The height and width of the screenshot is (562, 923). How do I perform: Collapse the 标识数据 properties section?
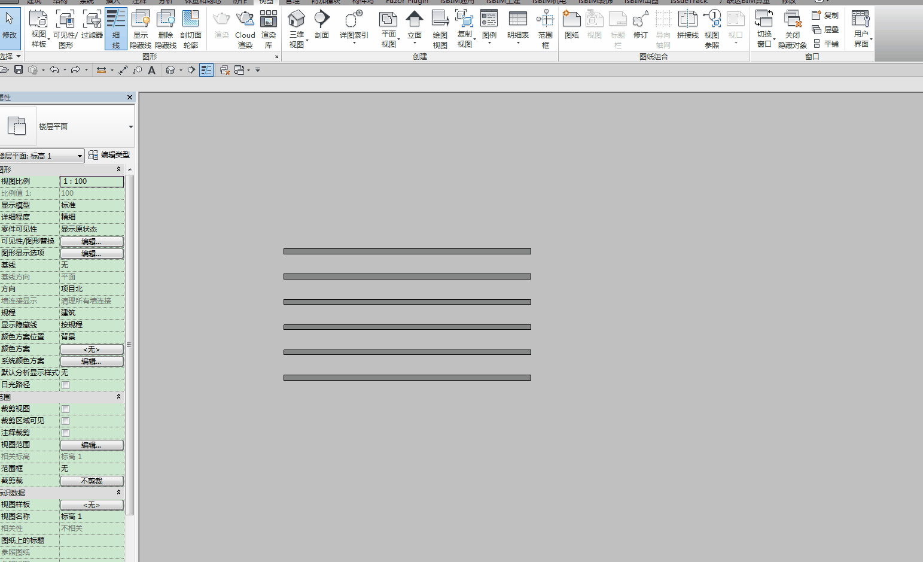pos(118,493)
